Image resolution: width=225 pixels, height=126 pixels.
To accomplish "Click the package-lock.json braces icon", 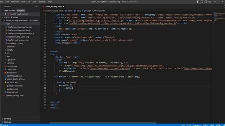I will (6, 86).
